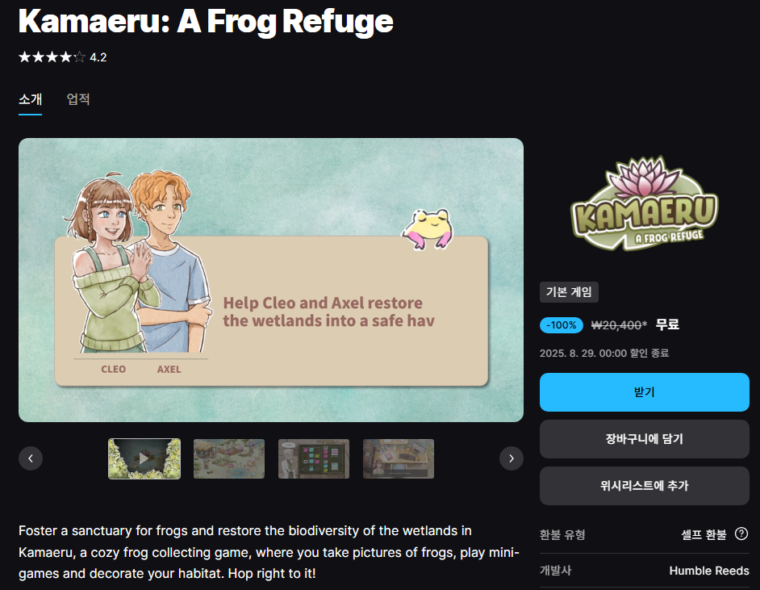The image size is (760, 590).
Task: Click the star rating 4.2
Action: click(62, 57)
